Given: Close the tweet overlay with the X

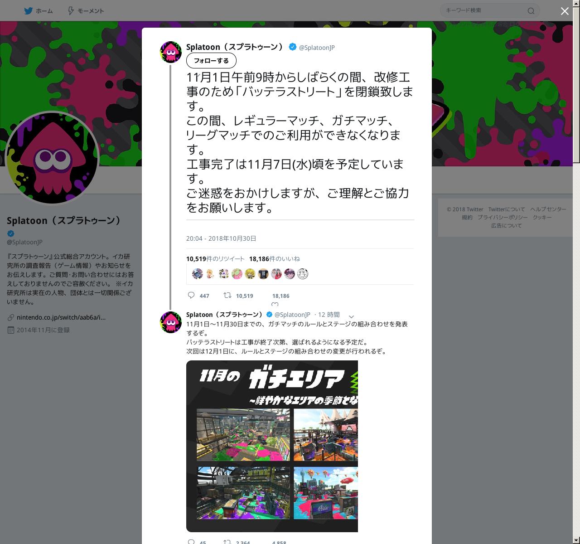Looking at the screenshot, I should coord(565,11).
